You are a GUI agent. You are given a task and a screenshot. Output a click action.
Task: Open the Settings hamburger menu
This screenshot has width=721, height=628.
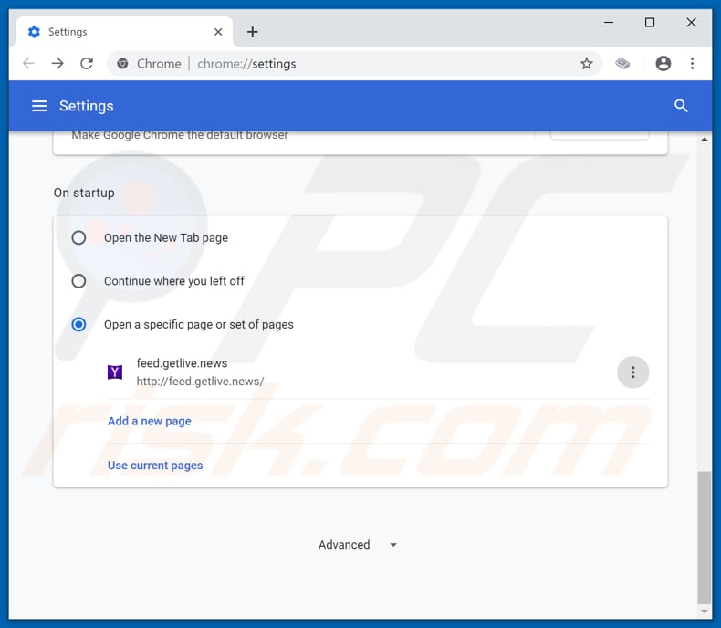click(x=39, y=106)
